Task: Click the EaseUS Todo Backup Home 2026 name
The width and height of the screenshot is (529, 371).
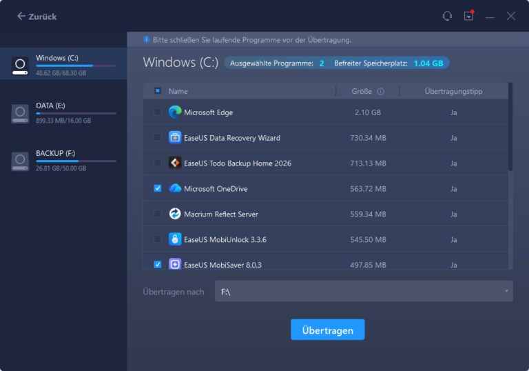Action: pyautogui.click(x=238, y=163)
